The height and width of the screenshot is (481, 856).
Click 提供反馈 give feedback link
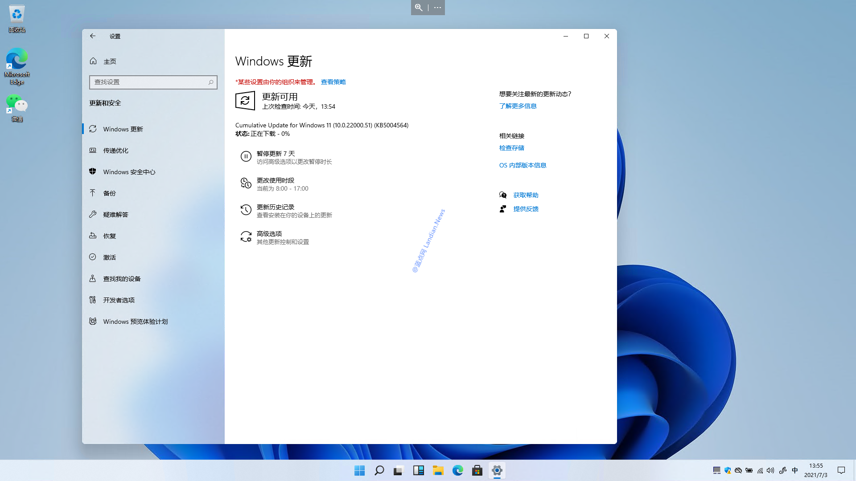[x=526, y=209]
